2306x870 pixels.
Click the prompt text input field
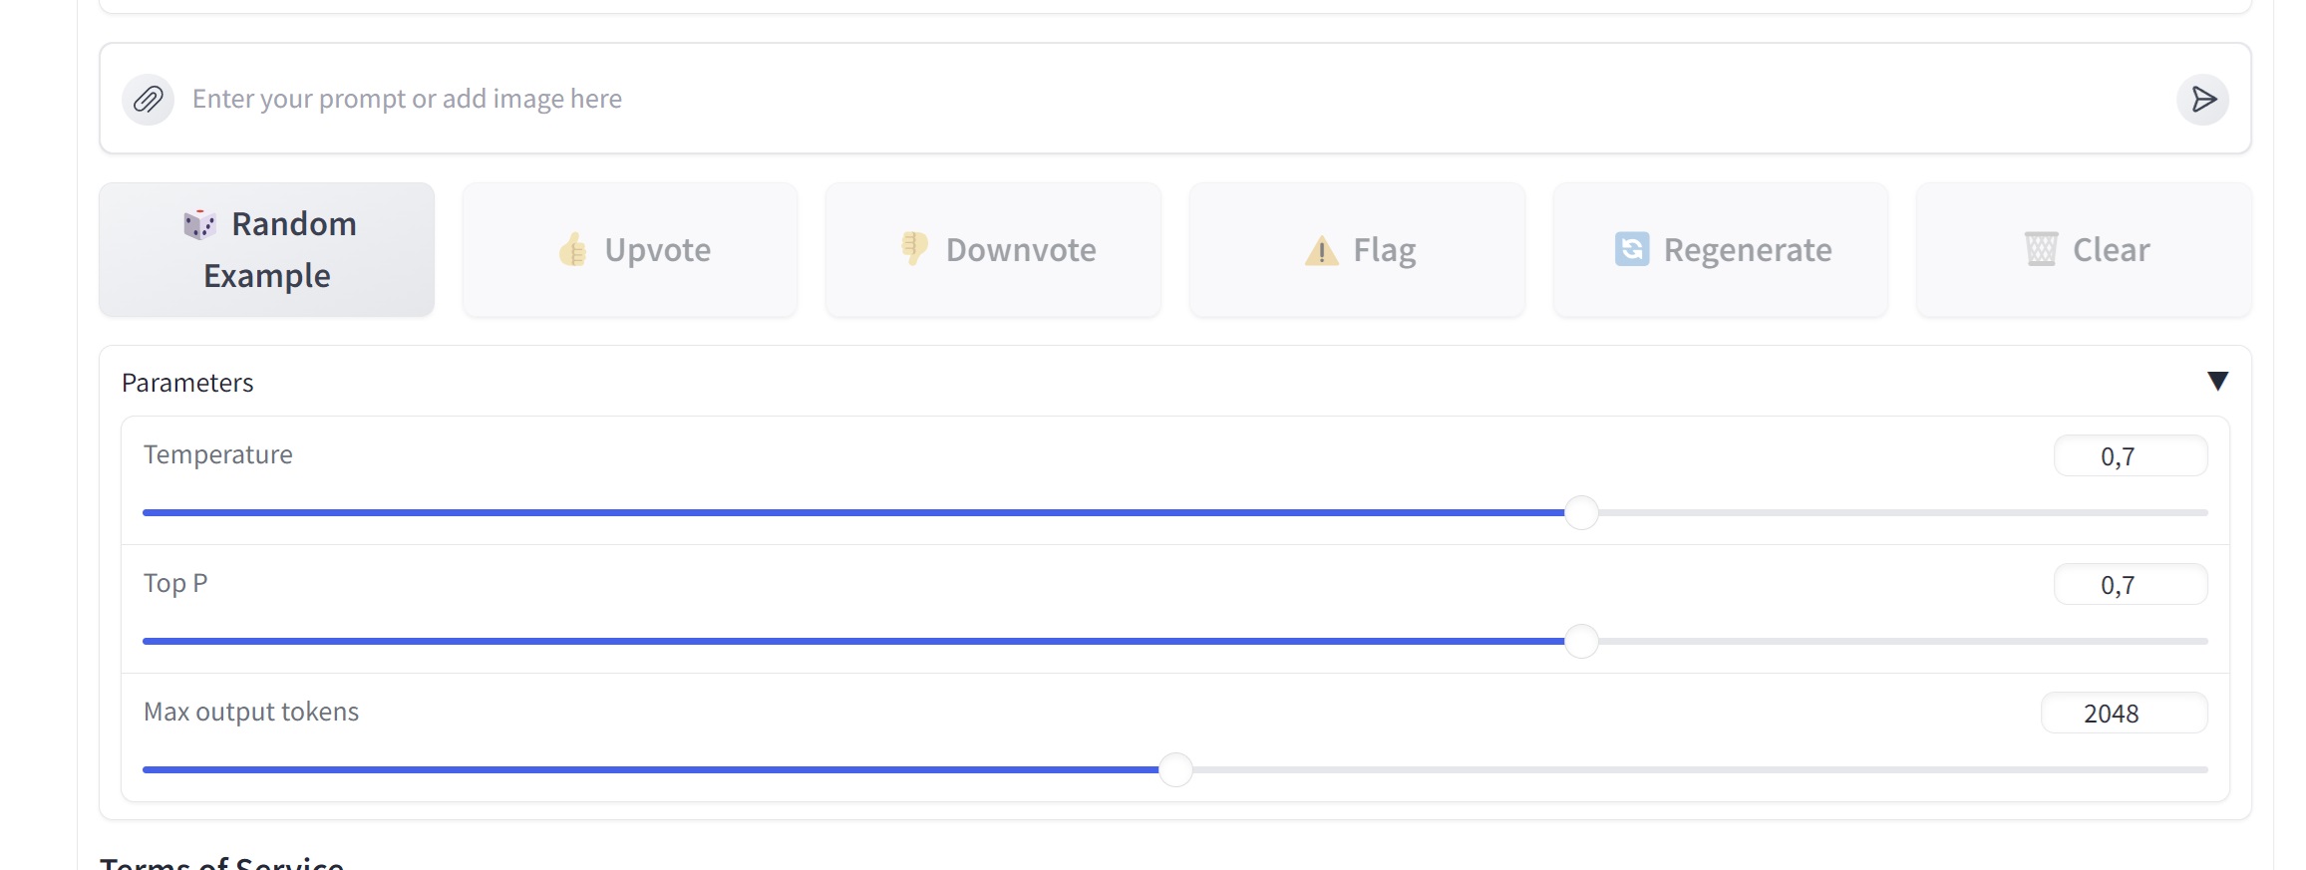pos(1097,100)
